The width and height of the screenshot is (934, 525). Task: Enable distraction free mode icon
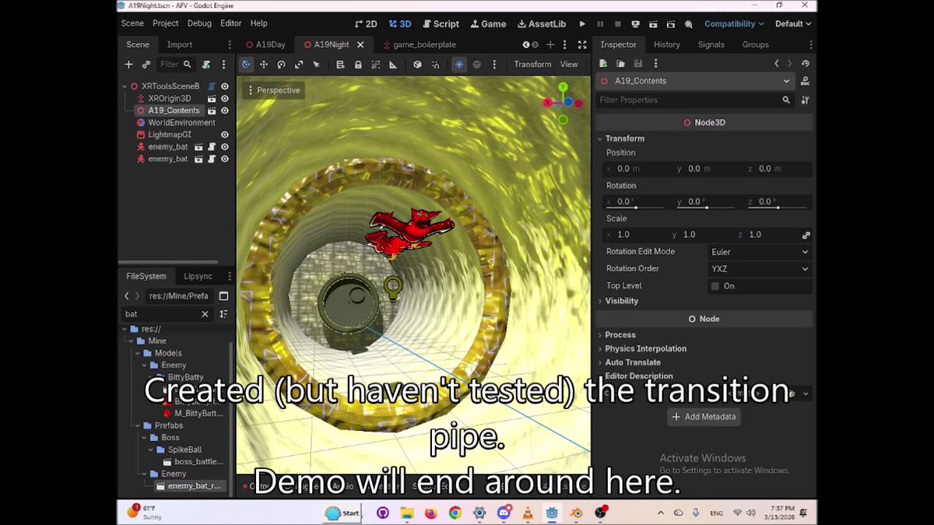582,44
